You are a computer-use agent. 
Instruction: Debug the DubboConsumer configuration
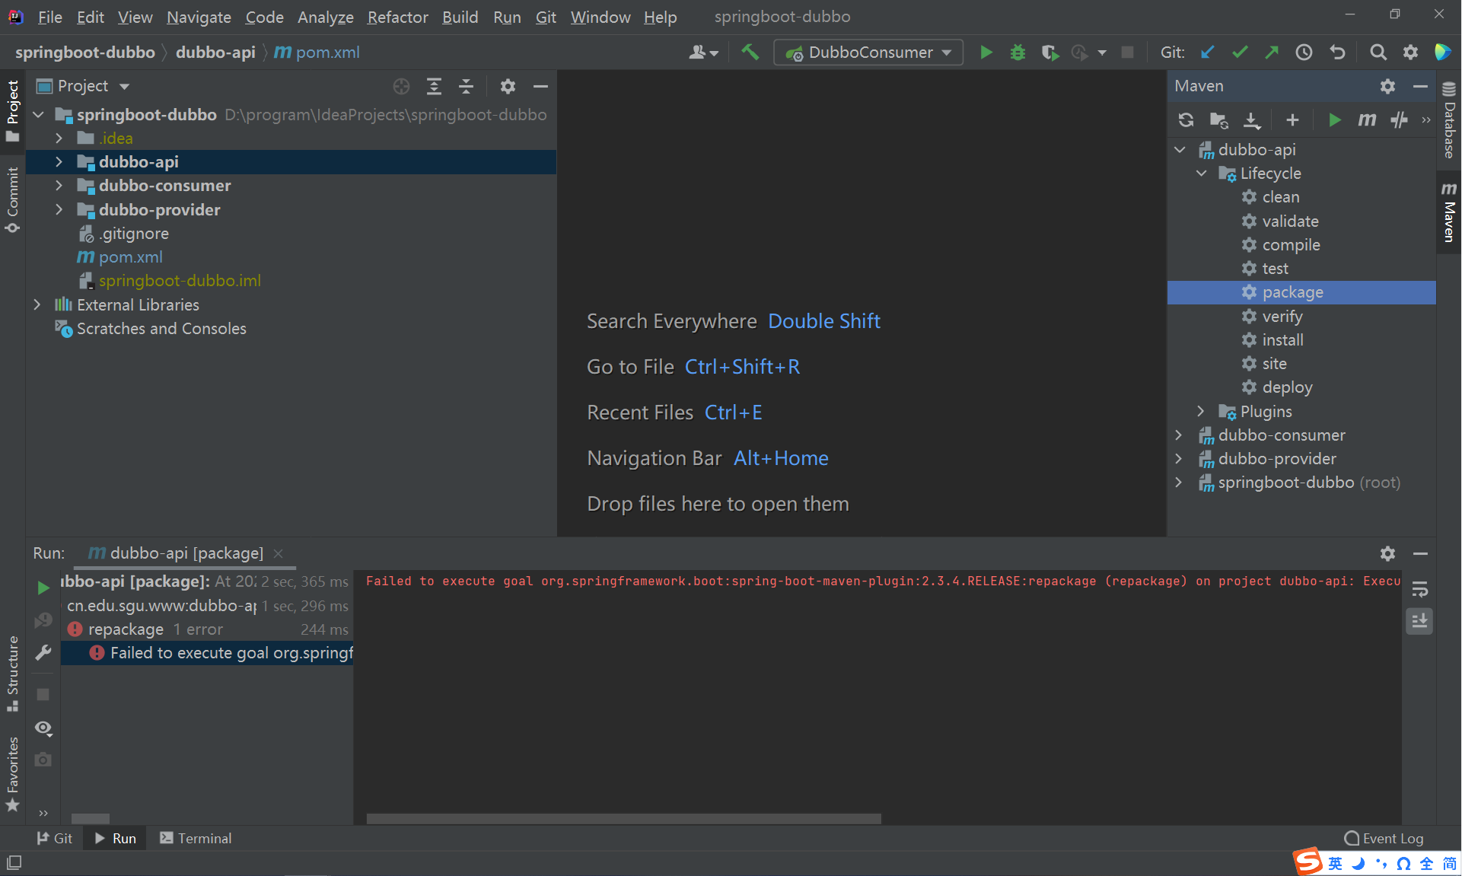pyautogui.click(x=1018, y=52)
